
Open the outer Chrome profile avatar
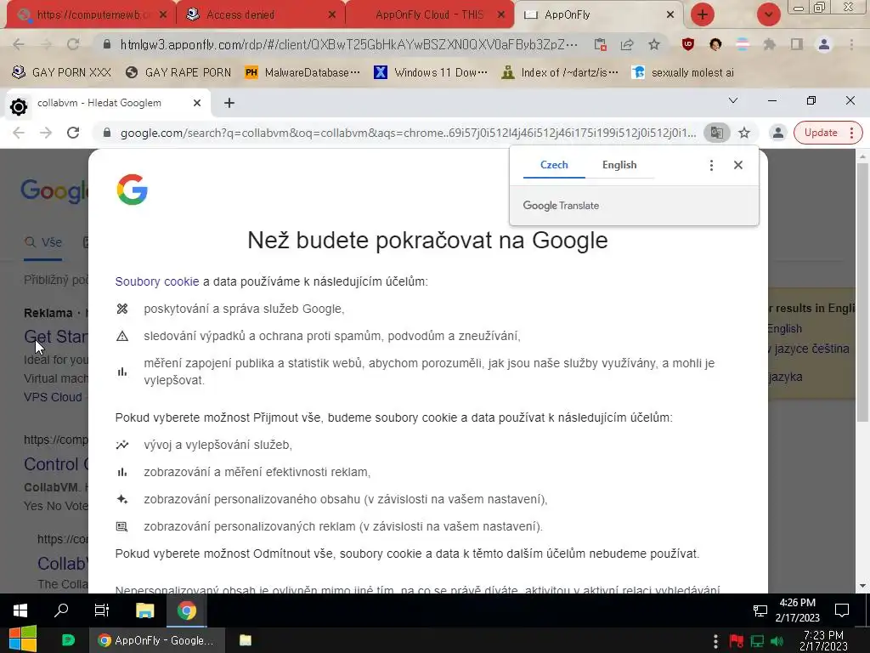pyautogui.click(x=824, y=44)
